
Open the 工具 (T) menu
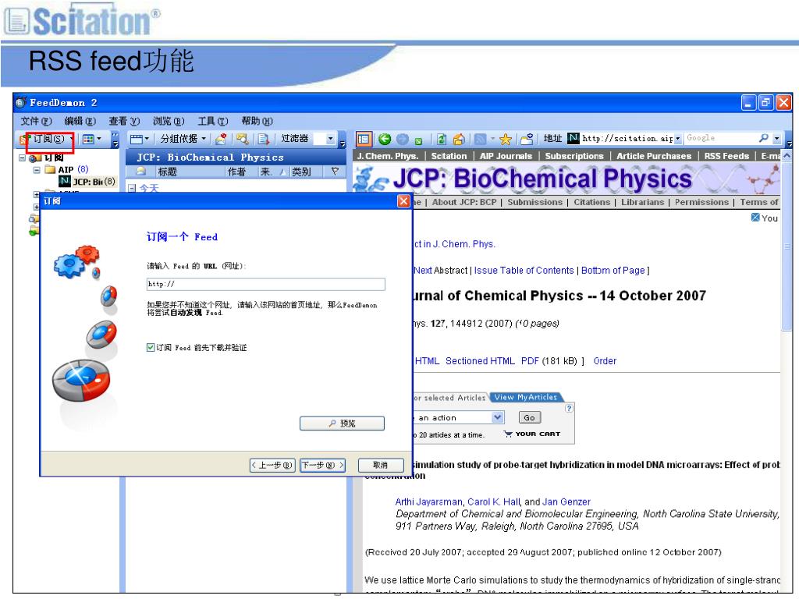pyautogui.click(x=212, y=121)
